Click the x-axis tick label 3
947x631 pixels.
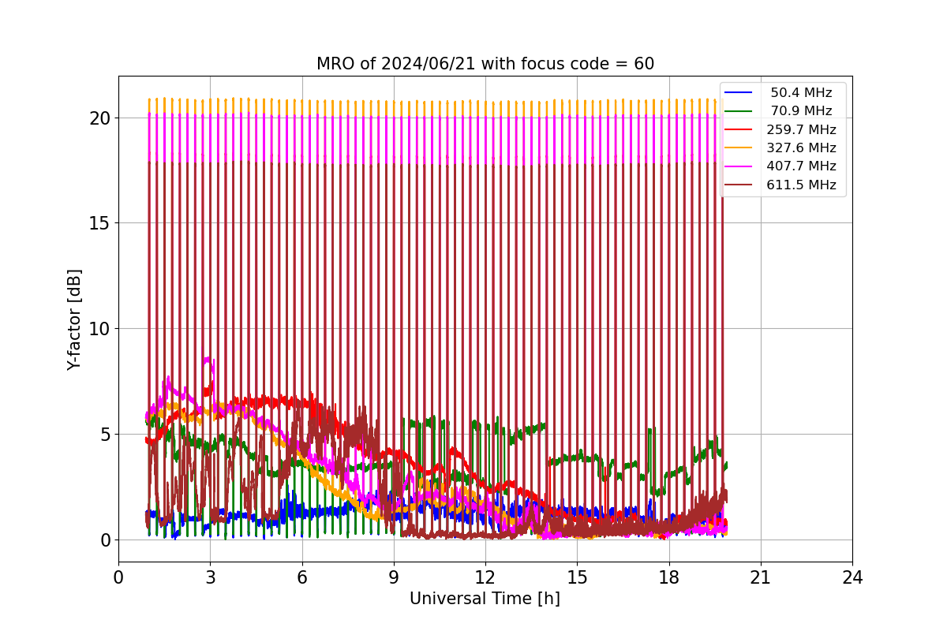pos(210,577)
